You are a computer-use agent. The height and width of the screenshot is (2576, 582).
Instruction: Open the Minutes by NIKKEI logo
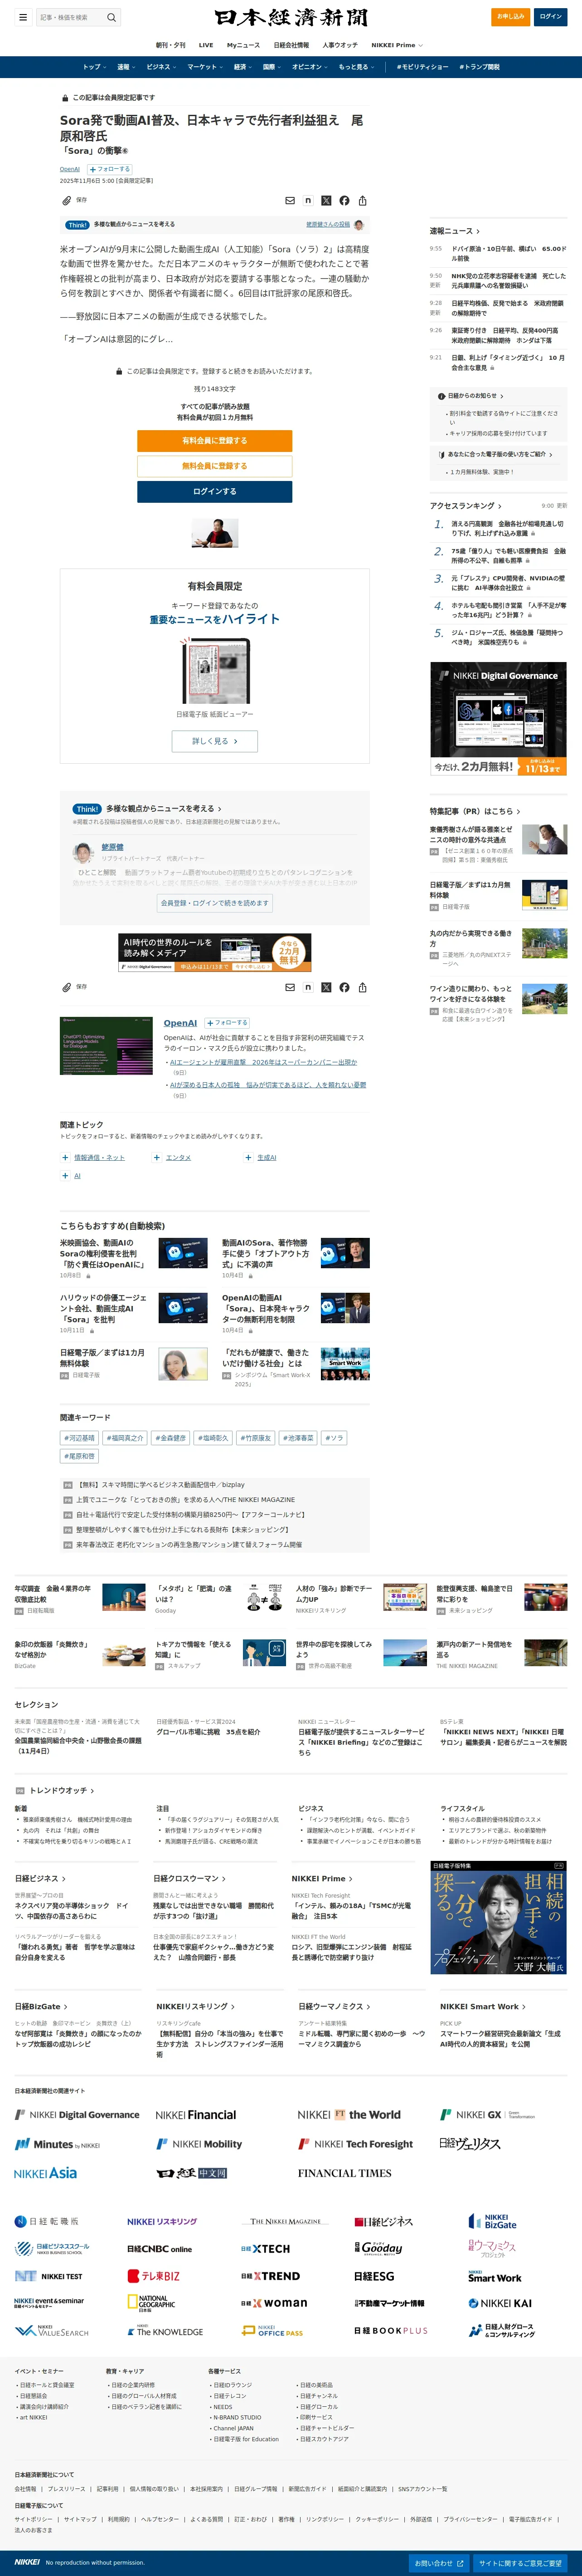(57, 2144)
